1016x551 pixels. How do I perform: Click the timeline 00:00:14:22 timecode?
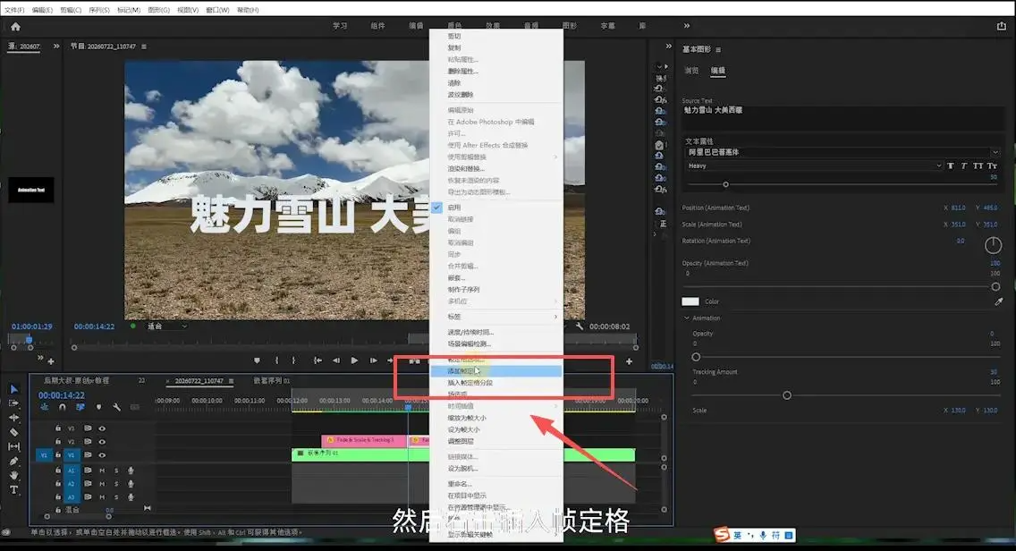[62, 394]
